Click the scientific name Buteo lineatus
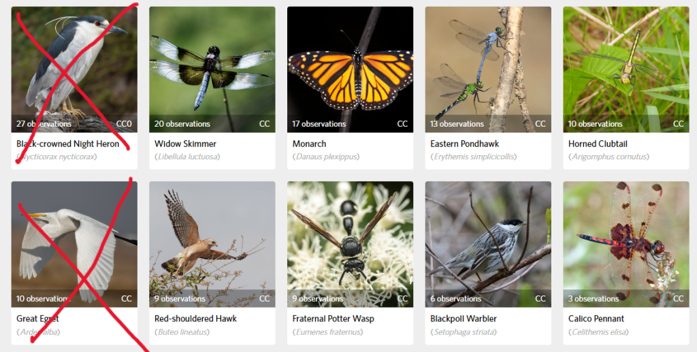 tap(182, 332)
